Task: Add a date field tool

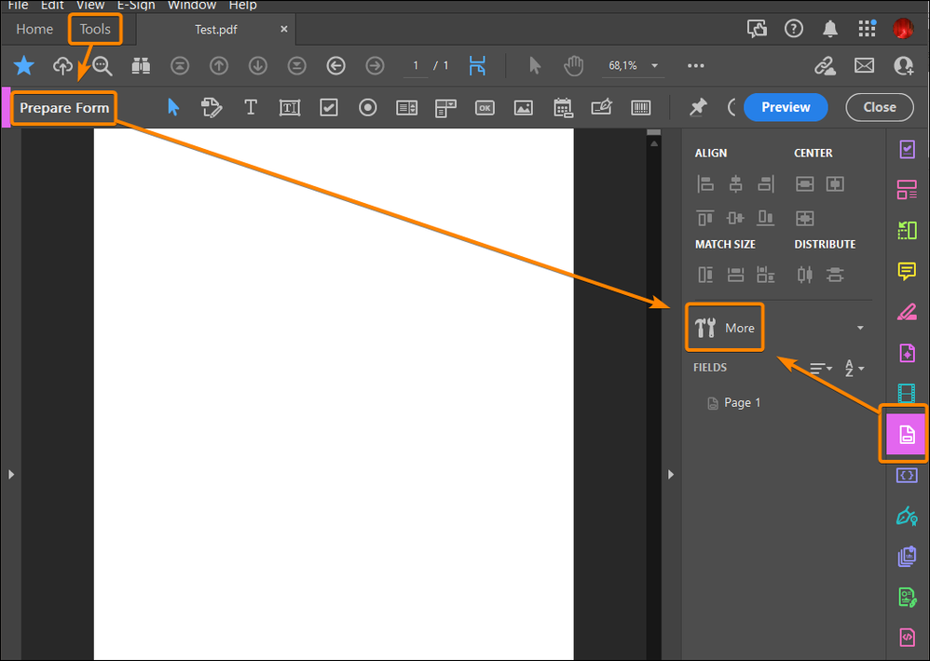Action: (x=563, y=108)
